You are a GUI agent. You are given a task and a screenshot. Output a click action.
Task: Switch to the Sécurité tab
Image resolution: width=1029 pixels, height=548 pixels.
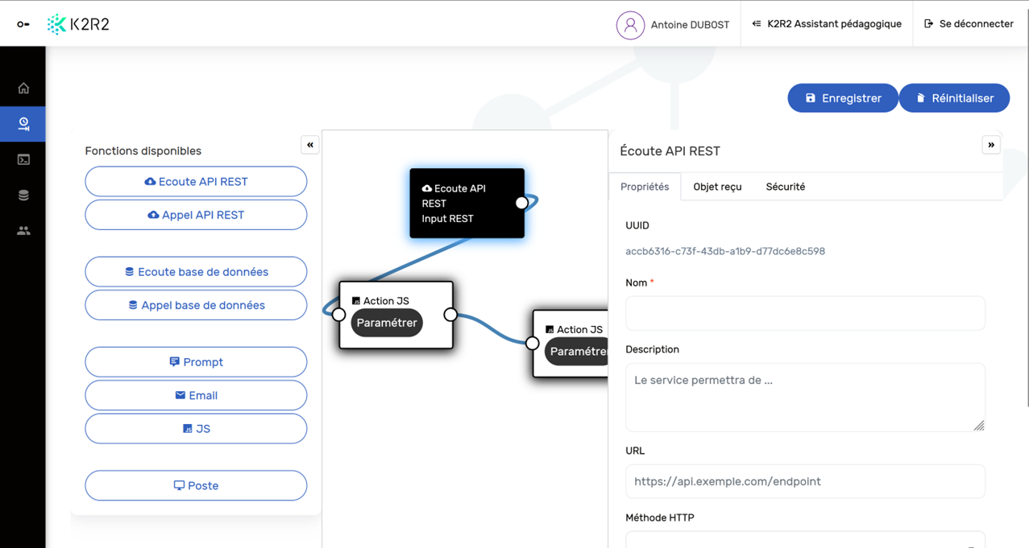(785, 187)
